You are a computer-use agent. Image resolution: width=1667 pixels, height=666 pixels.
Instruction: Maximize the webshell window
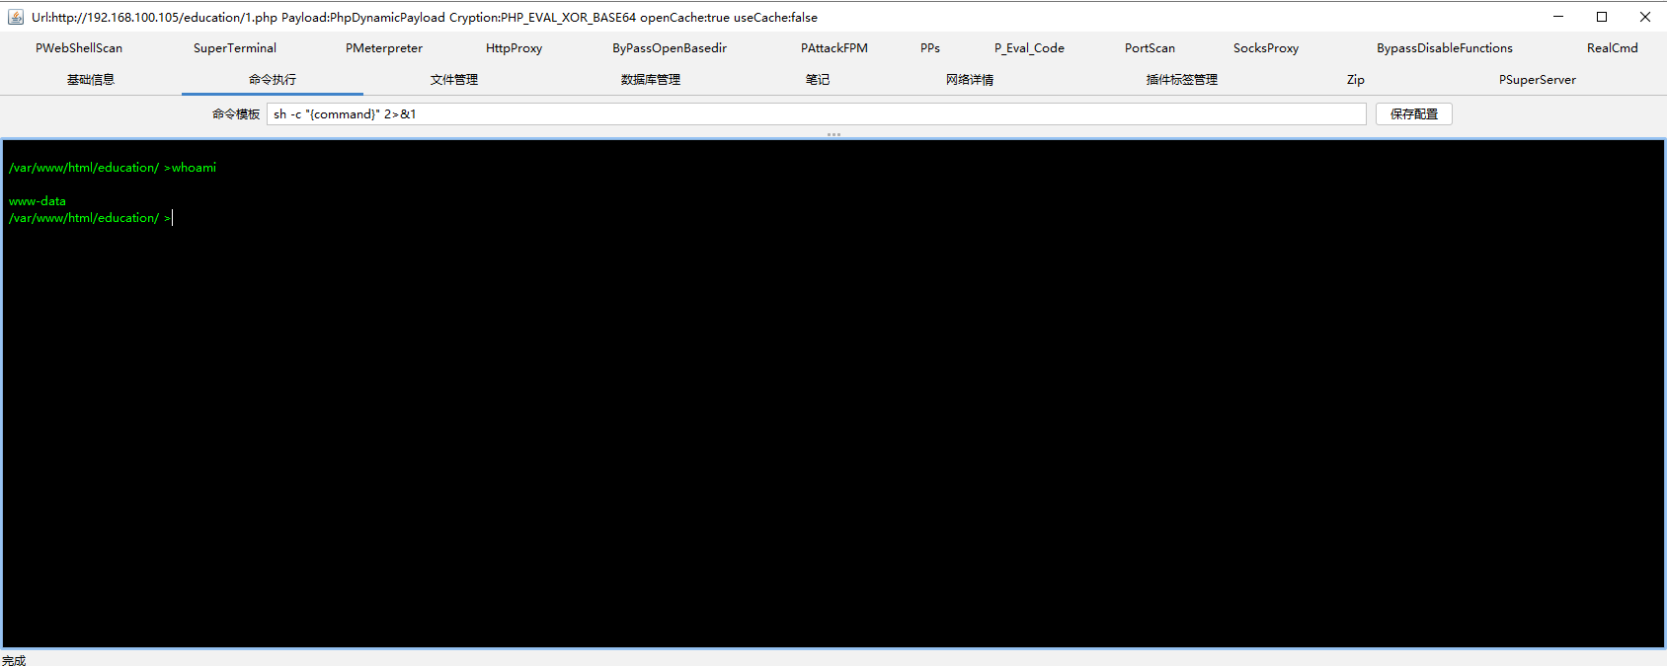1602,17
